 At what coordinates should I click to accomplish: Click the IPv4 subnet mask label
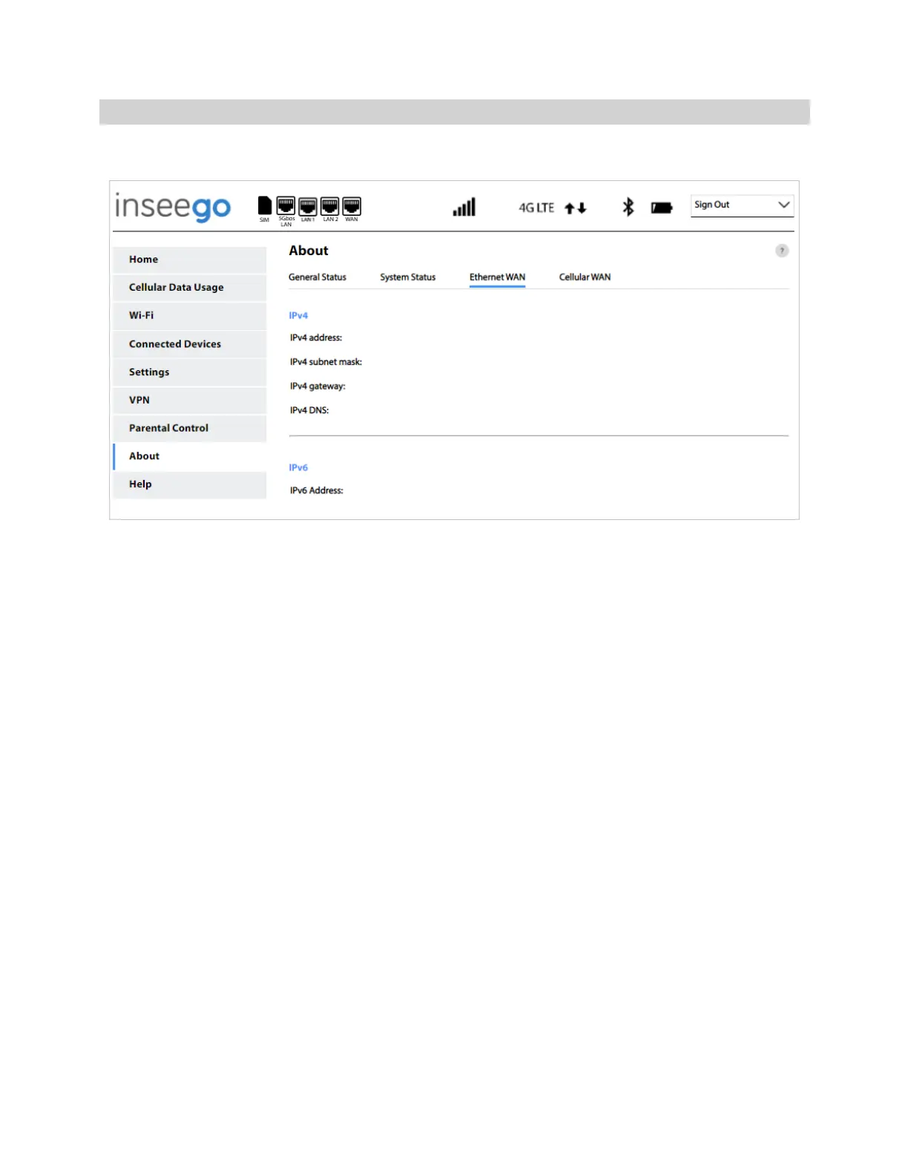[326, 362]
